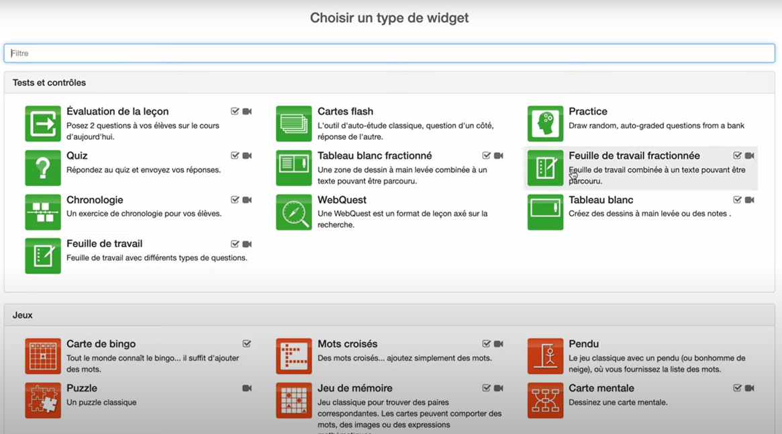Image resolution: width=782 pixels, height=434 pixels.
Task: Click checkmark icon next to Évaluation de la leçon
Action: tap(235, 112)
